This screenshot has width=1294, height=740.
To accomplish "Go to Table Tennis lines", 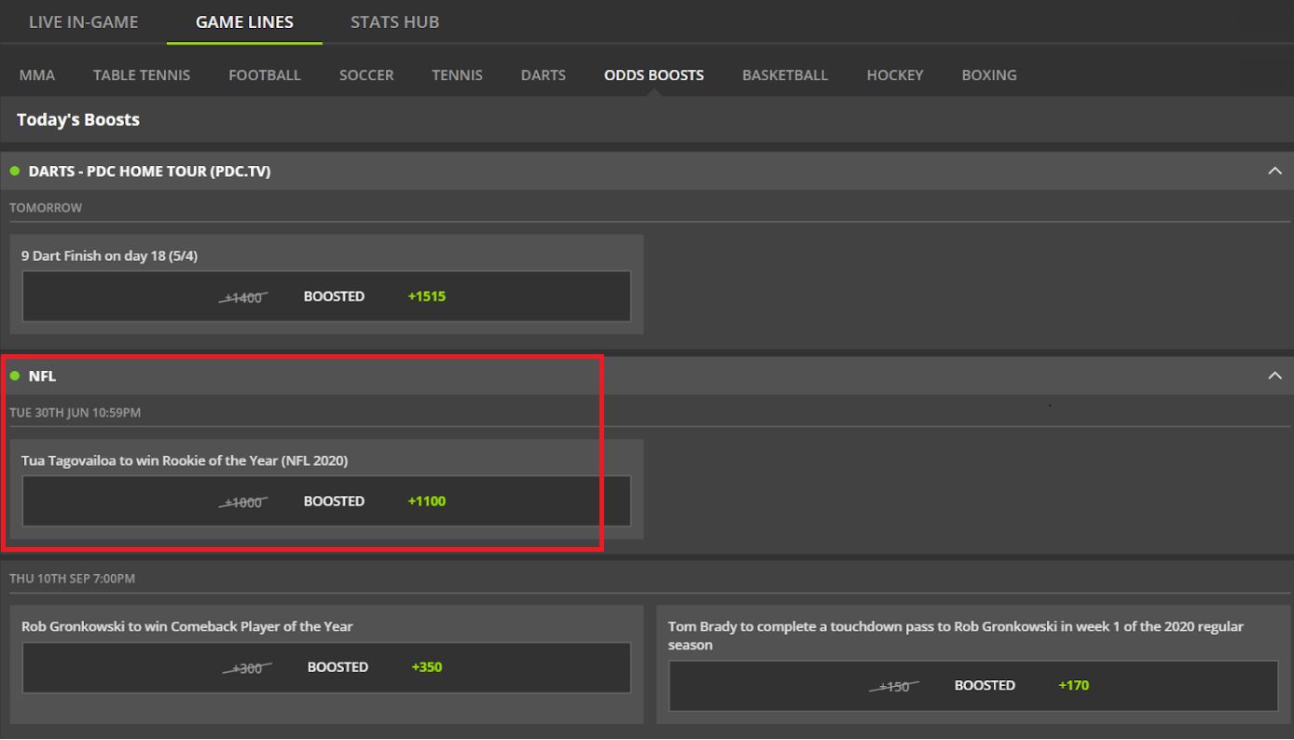I will (142, 75).
